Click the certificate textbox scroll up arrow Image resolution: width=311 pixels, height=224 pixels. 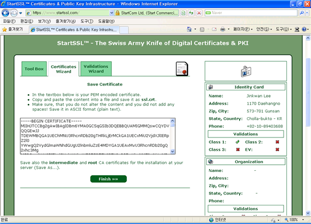click(x=172, y=120)
